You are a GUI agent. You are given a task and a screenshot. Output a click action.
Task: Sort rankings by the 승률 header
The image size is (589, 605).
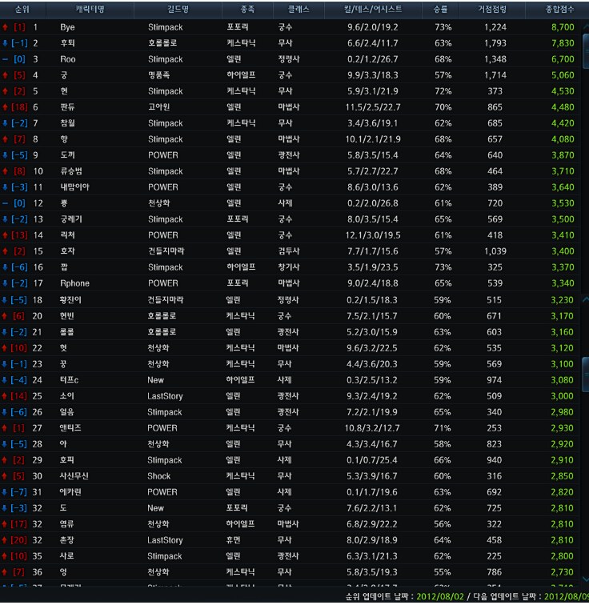click(441, 10)
